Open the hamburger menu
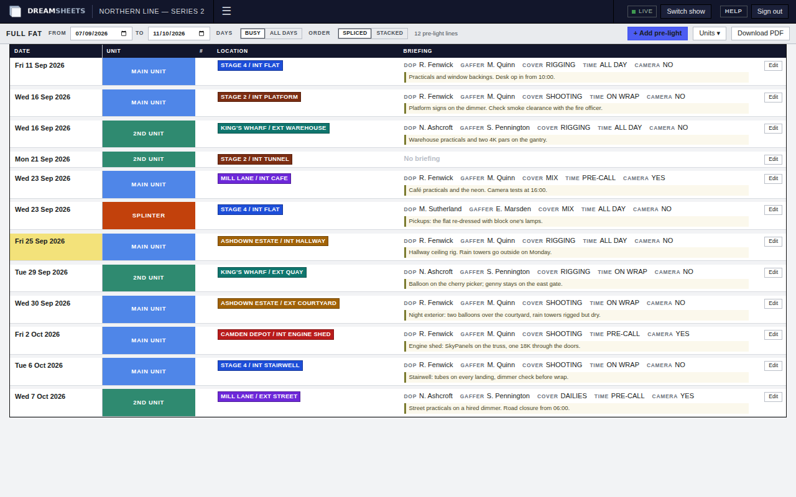 (x=226, y=11)
